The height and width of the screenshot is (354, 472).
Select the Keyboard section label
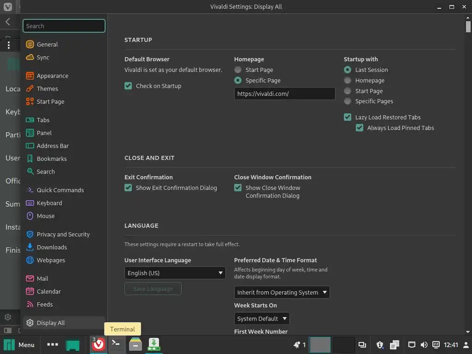[x=49, y=203]
